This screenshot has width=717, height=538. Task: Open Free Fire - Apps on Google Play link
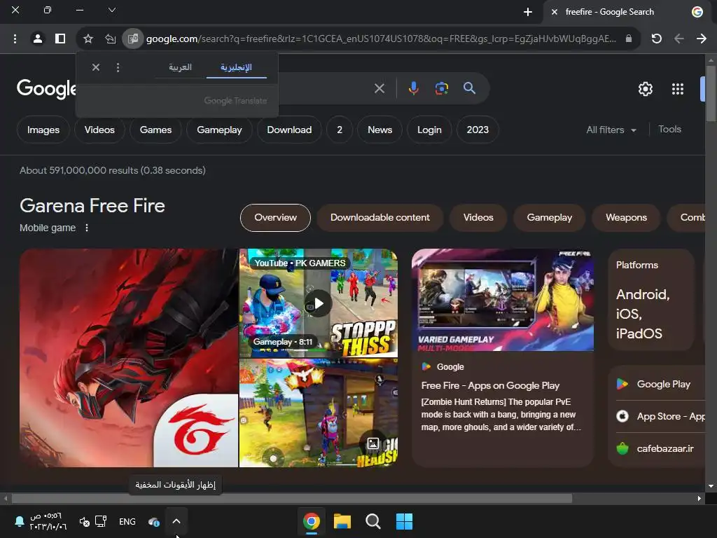(x=490, y=386)
